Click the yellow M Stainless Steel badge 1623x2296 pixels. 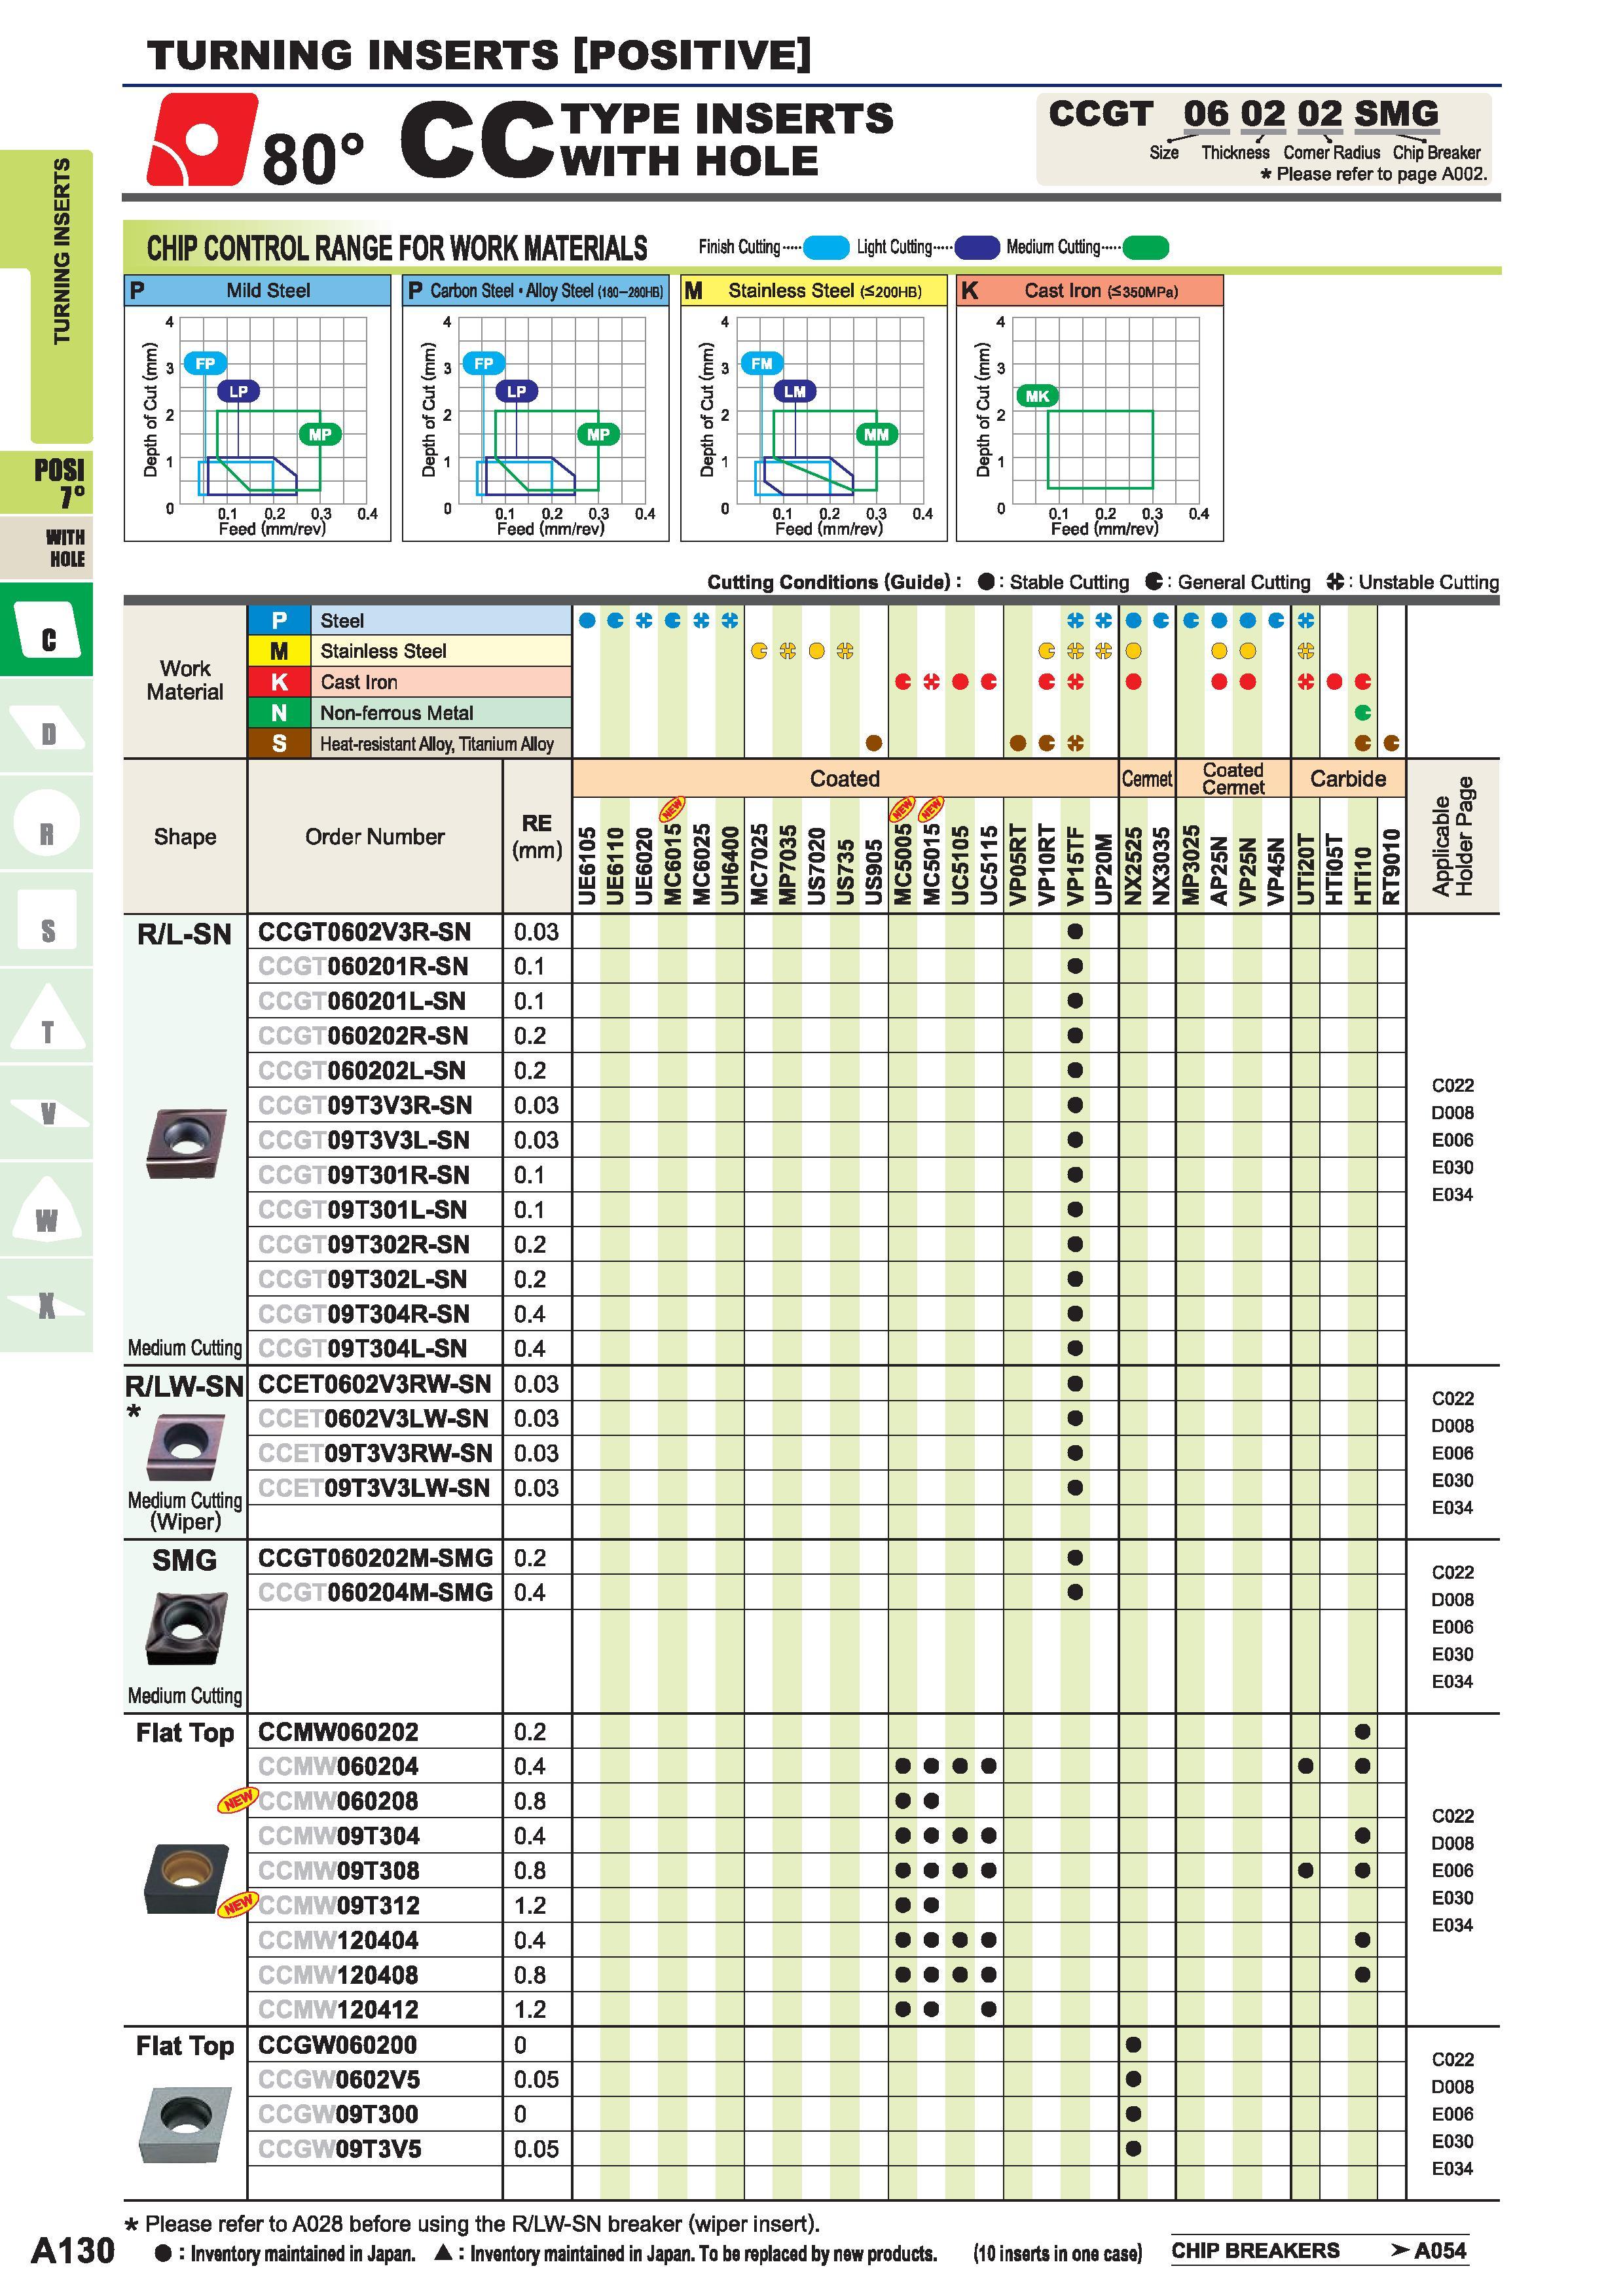(x=279, y=651)
